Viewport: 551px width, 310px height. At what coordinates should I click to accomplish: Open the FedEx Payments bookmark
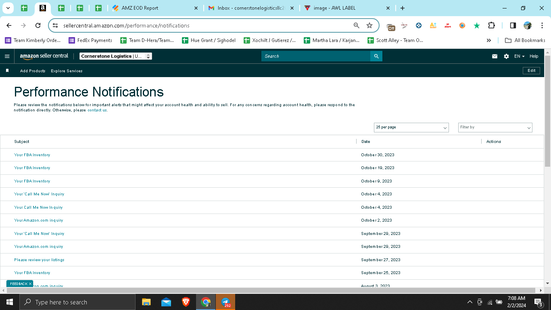[x=90, y=40]
